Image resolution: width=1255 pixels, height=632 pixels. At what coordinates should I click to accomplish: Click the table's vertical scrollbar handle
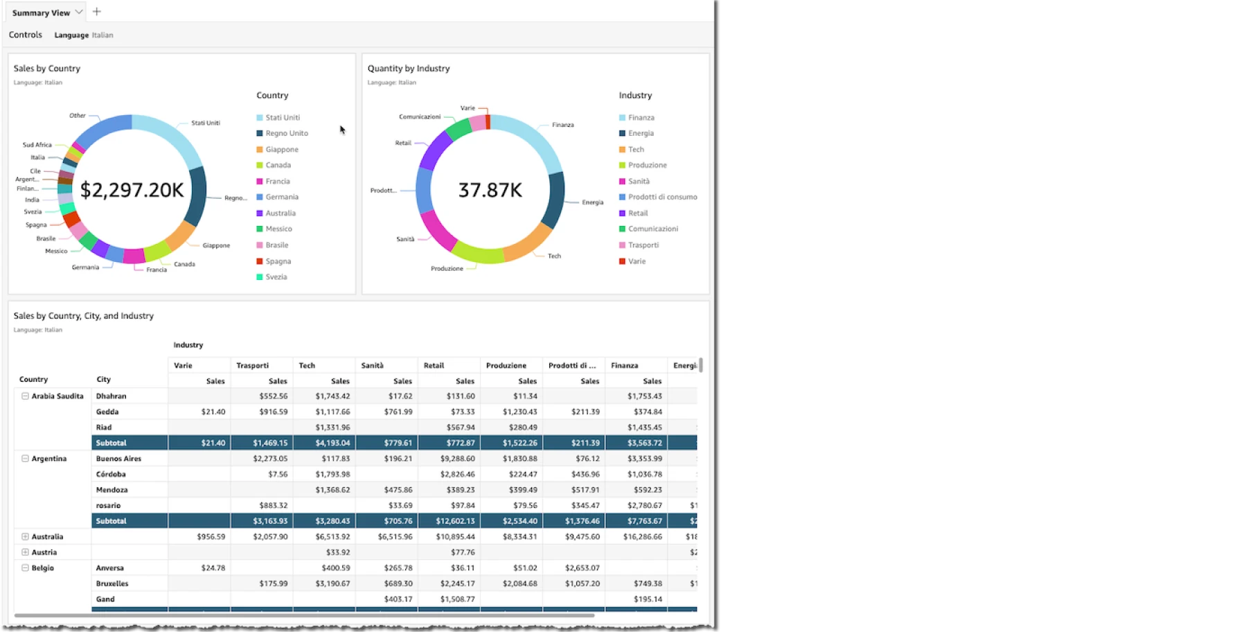point(701,365)
